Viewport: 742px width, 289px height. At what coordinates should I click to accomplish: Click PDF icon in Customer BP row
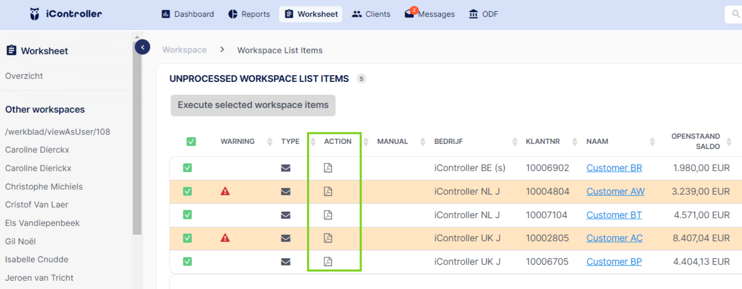pyautogui.click(x=328, y=262)
